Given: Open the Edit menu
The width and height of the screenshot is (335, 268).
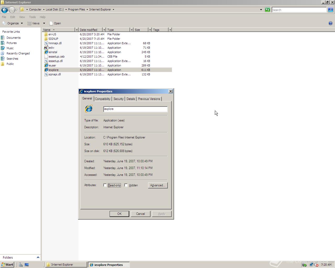Looking at the screenshot, I should [x=13, y=17].
